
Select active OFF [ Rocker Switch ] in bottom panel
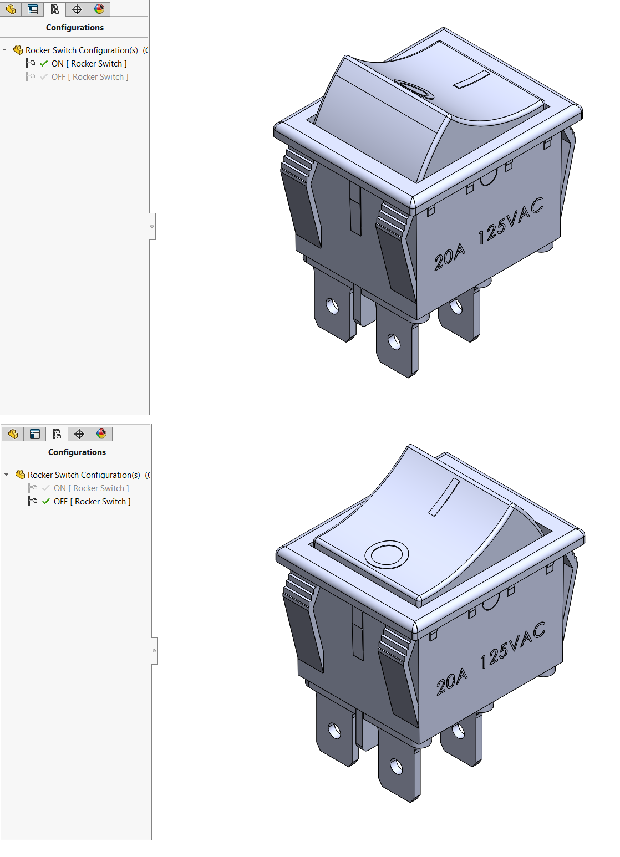pos(92,502)
